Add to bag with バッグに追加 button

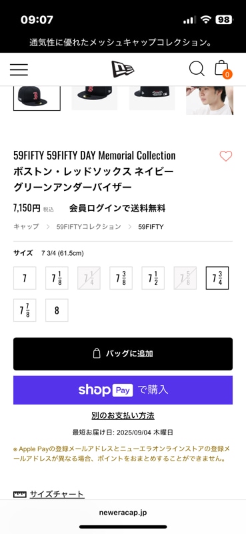(x=123, y=354)
